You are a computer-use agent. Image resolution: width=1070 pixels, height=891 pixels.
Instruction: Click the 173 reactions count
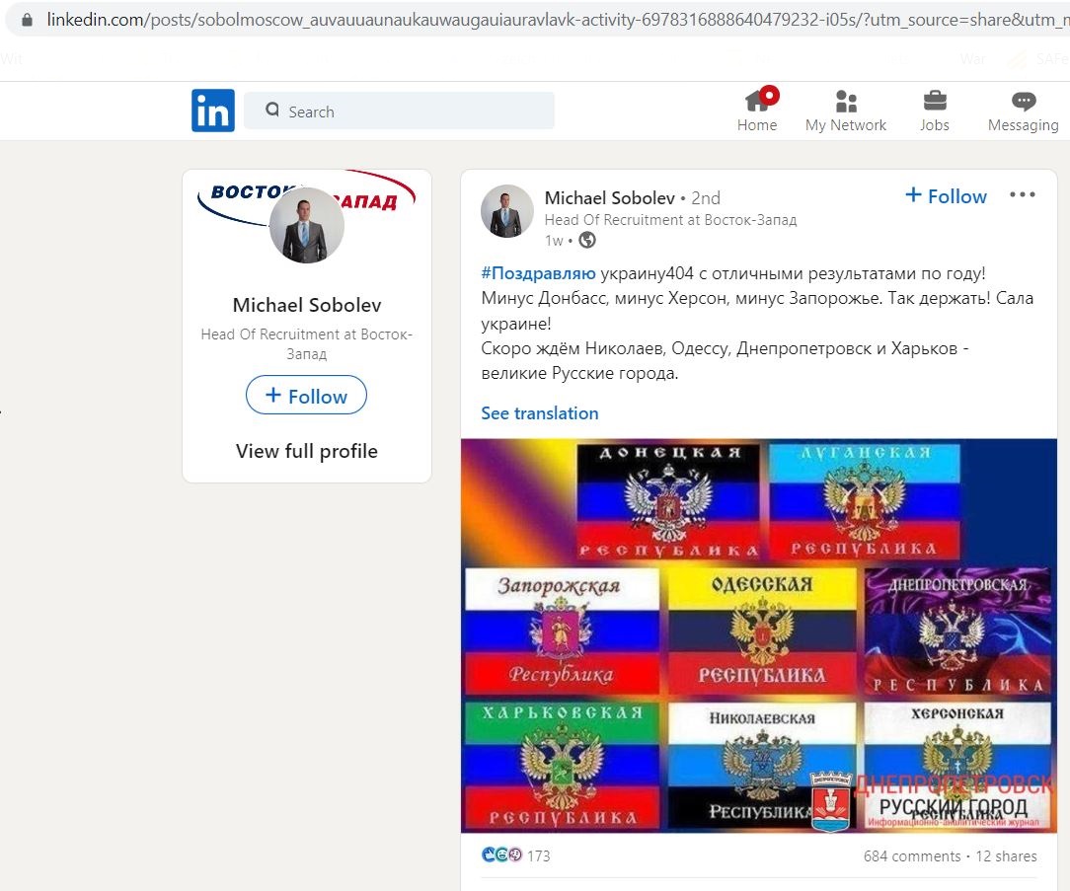click(538, 856)
